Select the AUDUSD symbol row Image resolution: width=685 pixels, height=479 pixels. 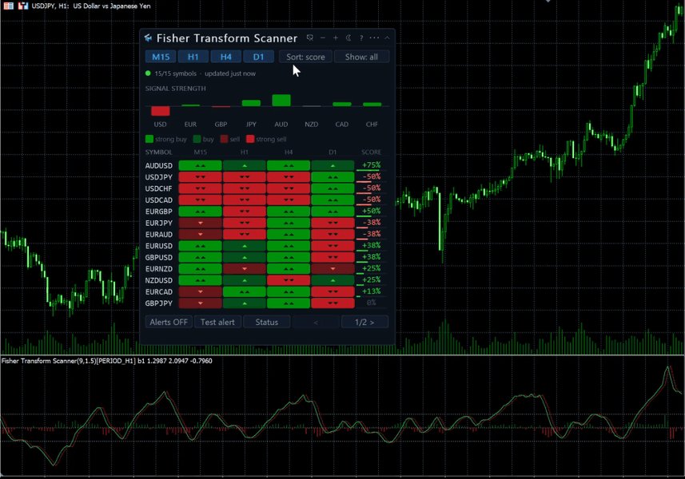click(265, 165)
